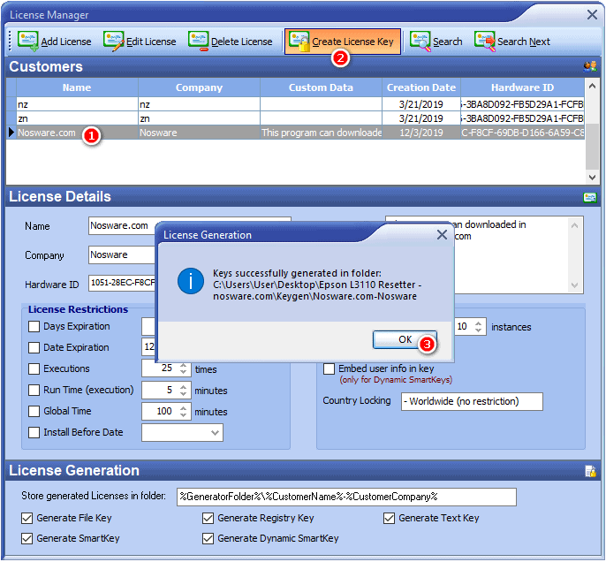Enable Embed user info in key
Image resolution: width=606 pixels, height=562 pixels.
point(329,369)
